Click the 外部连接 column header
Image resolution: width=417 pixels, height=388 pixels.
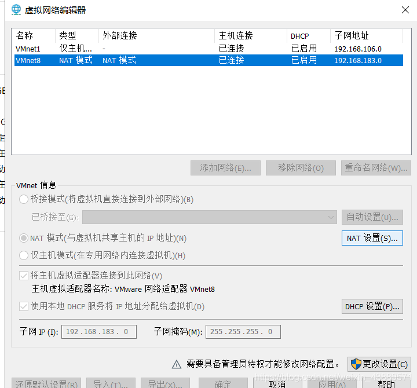pos(156,36)
